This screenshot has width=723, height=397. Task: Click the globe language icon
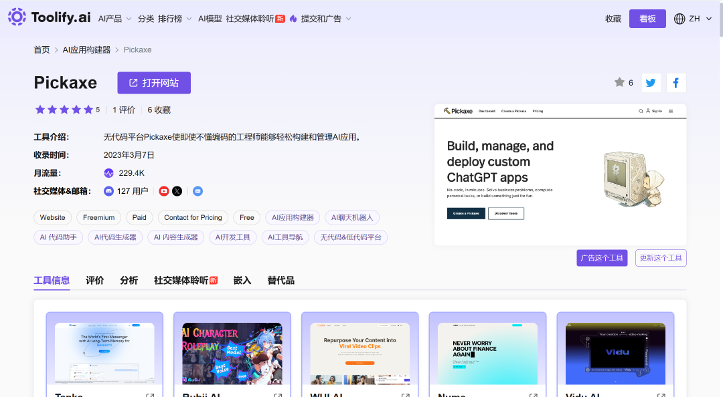coord(679,19)
